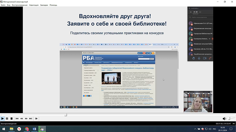
Task: Click the fast-forward (increase speed) button
Action: pos(26,119)
